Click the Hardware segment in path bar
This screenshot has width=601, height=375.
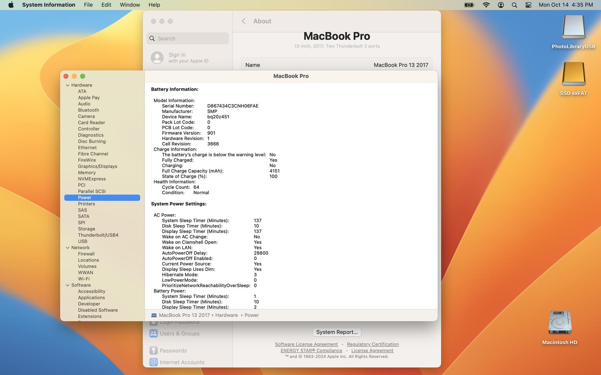click(226, 315)
